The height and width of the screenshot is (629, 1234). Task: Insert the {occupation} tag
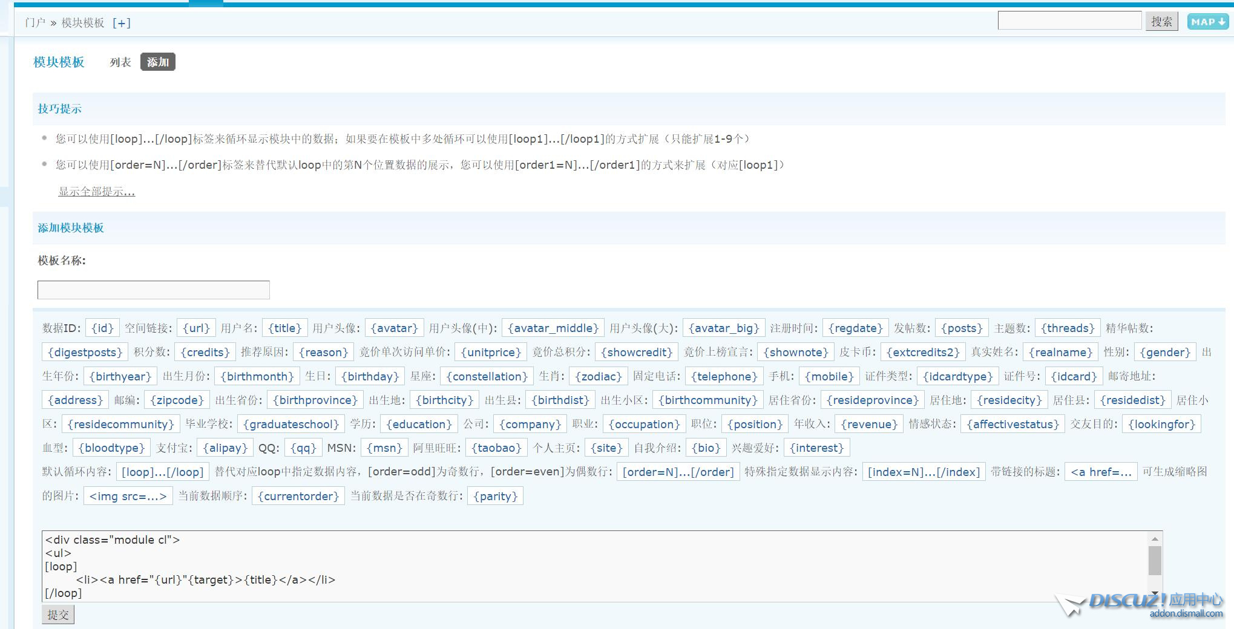click(x=645, y=425)
